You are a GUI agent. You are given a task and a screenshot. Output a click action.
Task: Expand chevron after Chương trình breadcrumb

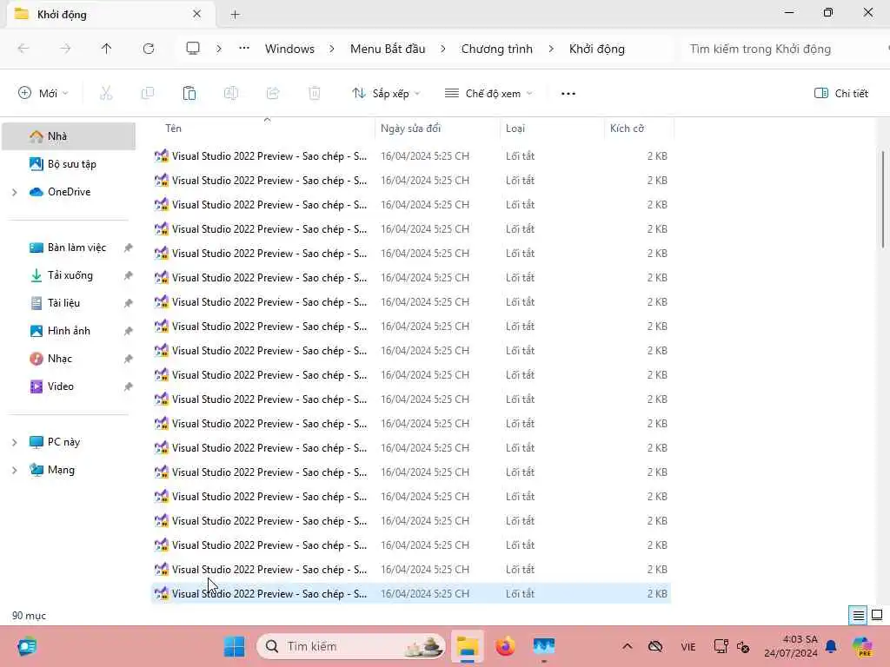click(551, 49)
